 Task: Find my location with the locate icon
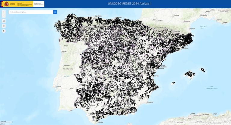pos(4,26)
